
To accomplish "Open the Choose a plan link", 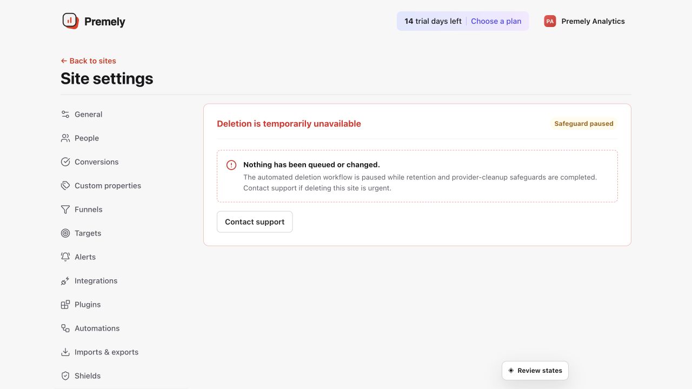I will coord(496,21).
